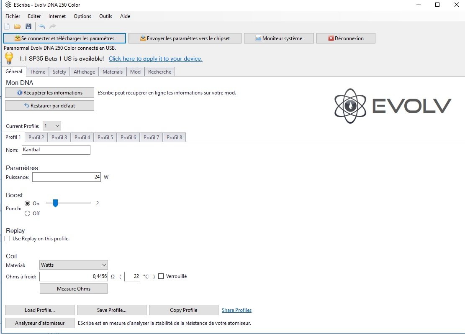Click the New file toolbar icon
Image resolution: width=465 pixels, height=334 pixels.
[x=7, y=26]
